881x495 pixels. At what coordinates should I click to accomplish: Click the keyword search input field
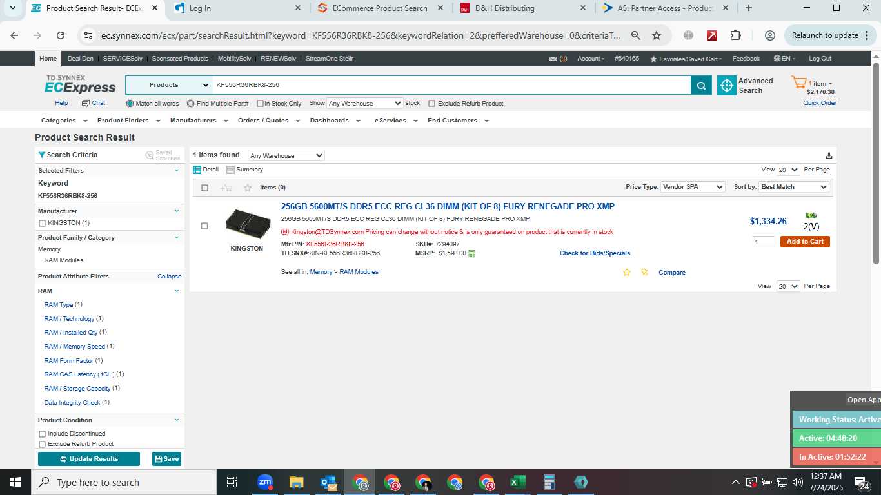pyautogui.click(x=451, y=85)
